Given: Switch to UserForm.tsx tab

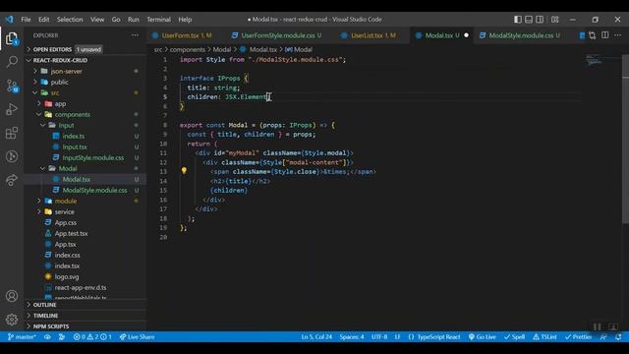Looking at the screenshot, I should [x=182, y=35].
